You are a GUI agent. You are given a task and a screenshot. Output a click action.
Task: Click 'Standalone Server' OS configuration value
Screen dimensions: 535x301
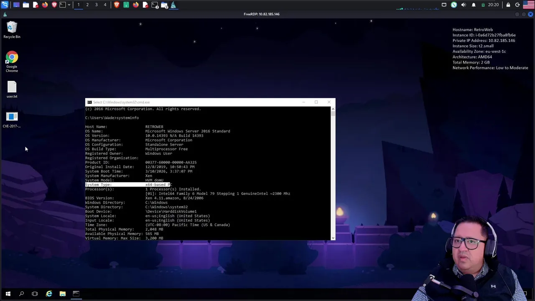pyautogui.click(x=164, y=145)
